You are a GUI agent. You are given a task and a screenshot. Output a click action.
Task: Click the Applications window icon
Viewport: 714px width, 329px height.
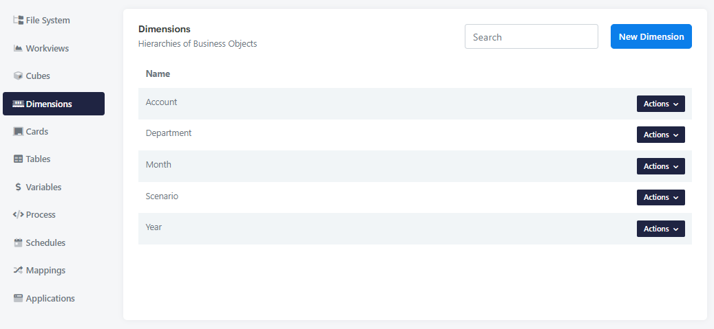(x=19, y=299)
